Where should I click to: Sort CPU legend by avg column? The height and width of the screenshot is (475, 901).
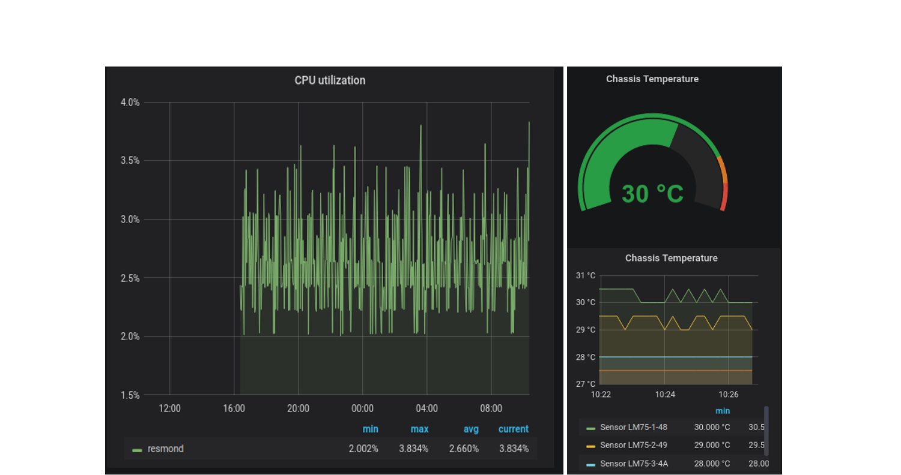pyautogui.click(x=471, y=429)
